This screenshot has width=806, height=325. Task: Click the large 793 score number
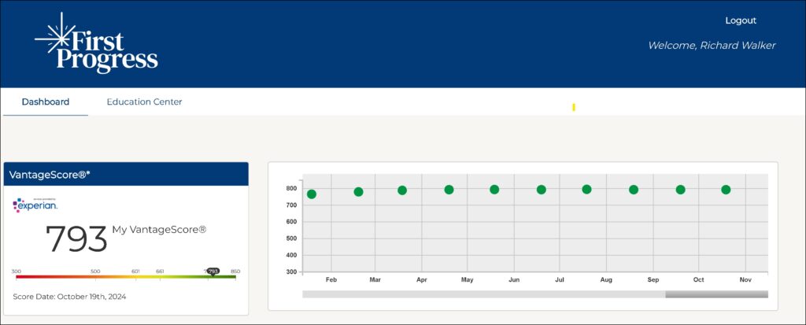coord(76,238)
